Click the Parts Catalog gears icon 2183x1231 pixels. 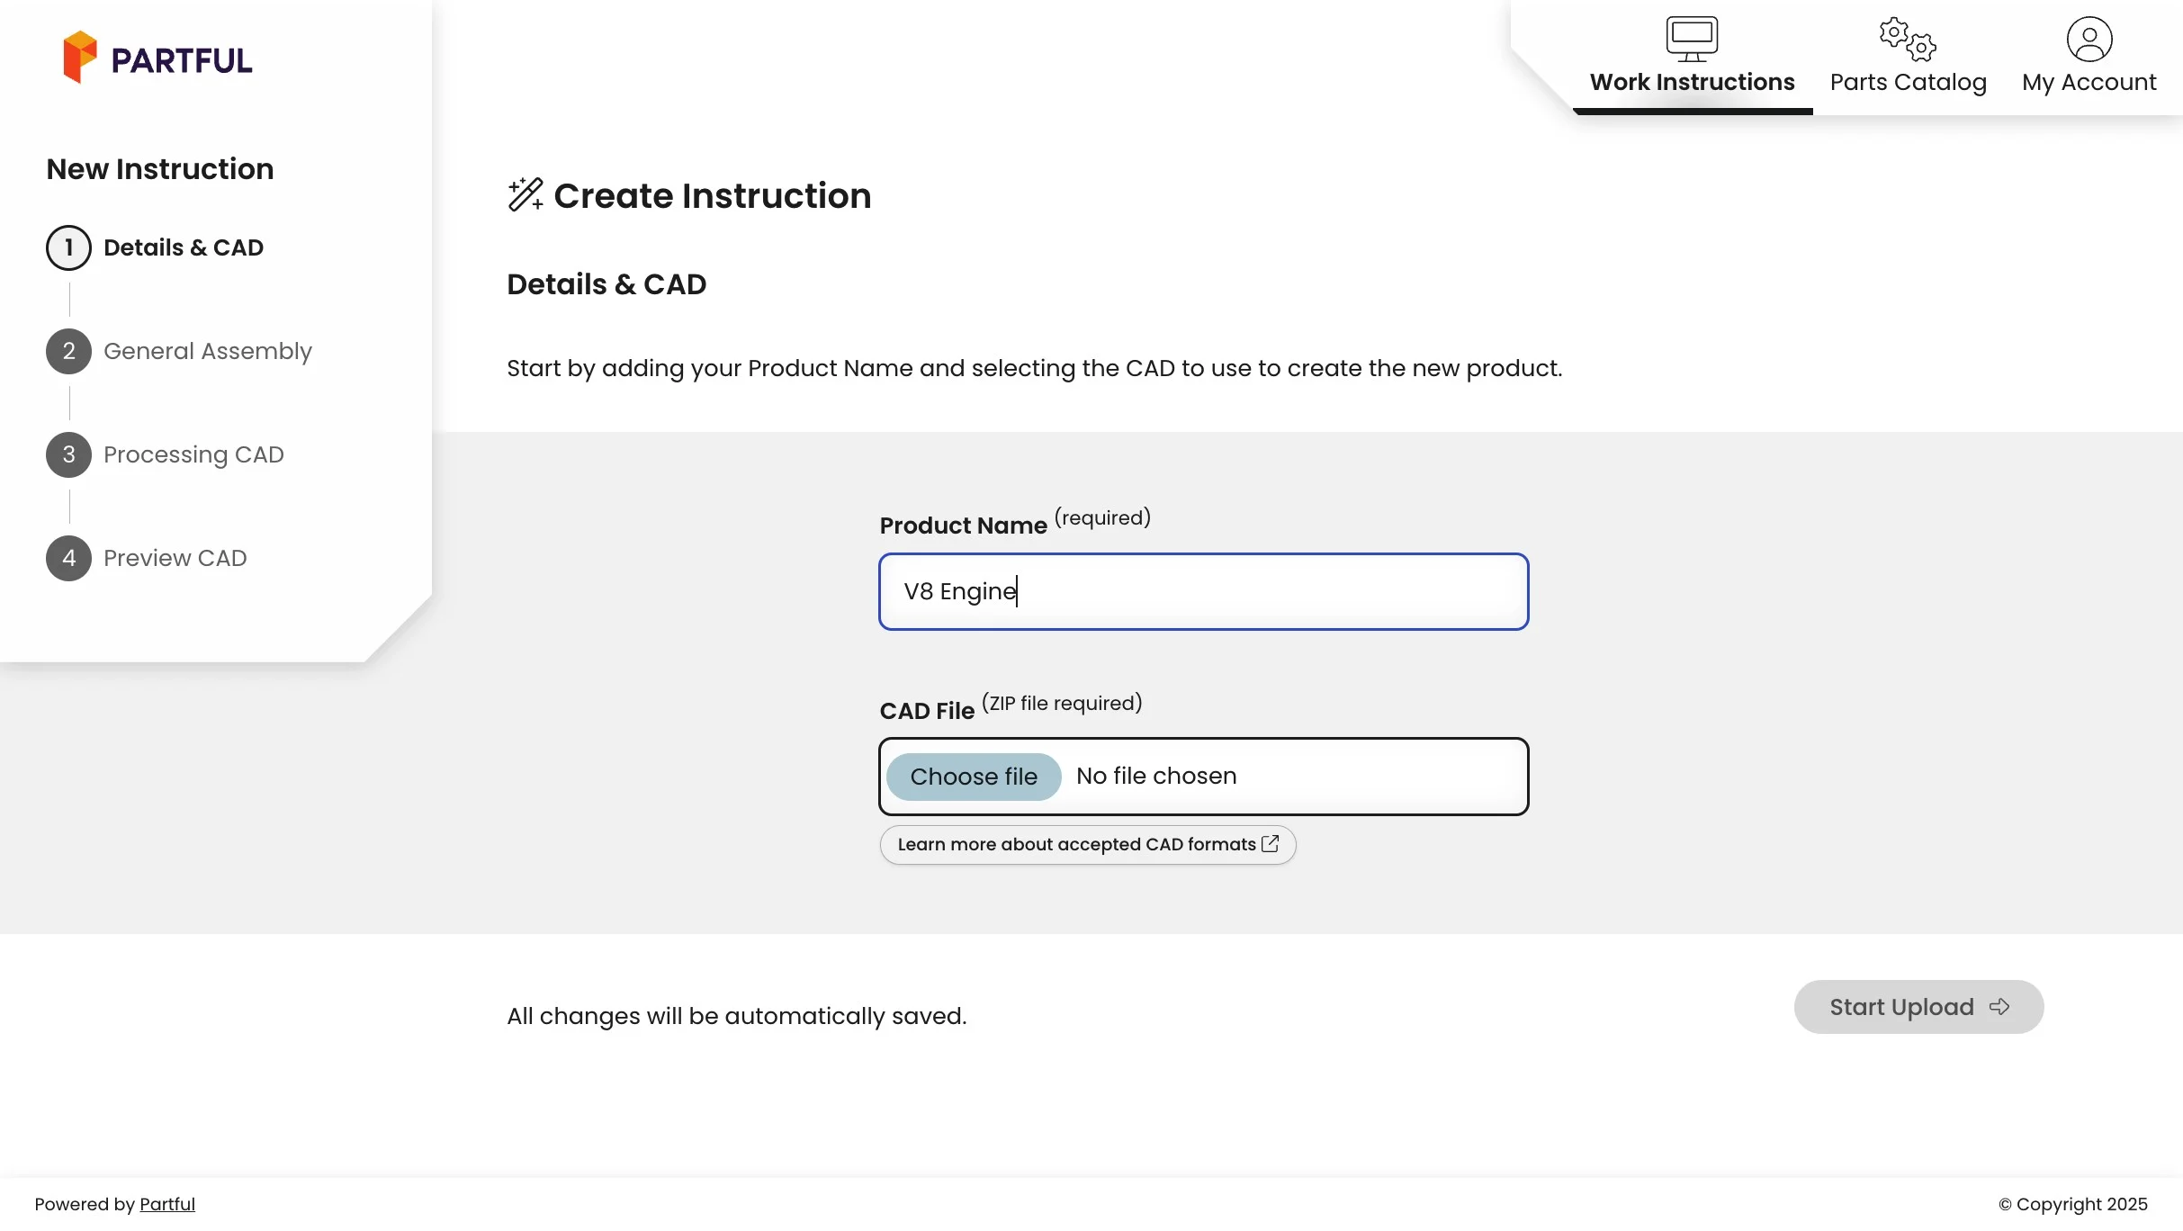(x=1908, y=39)
